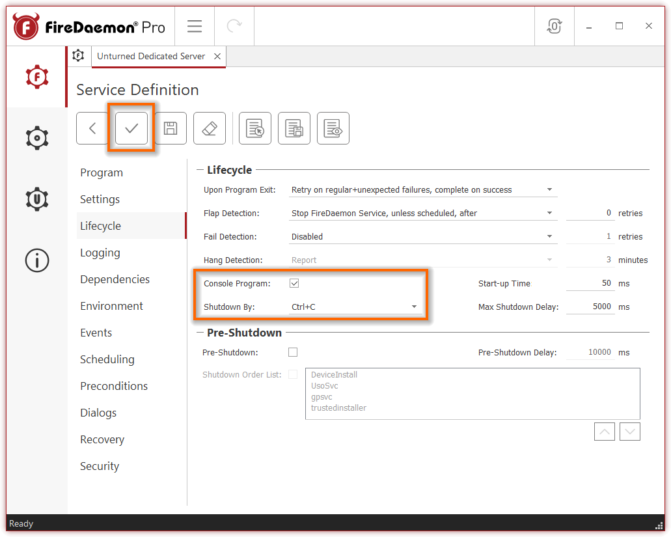Click the document with cursor toolbar icon
Image resolution: width=671 pixels, height=537 pixels.
(255, 128)
